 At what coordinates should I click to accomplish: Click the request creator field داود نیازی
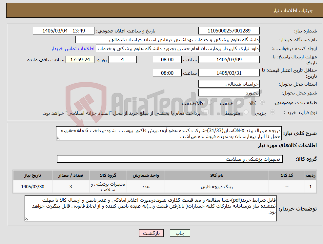tap(177, 49)
